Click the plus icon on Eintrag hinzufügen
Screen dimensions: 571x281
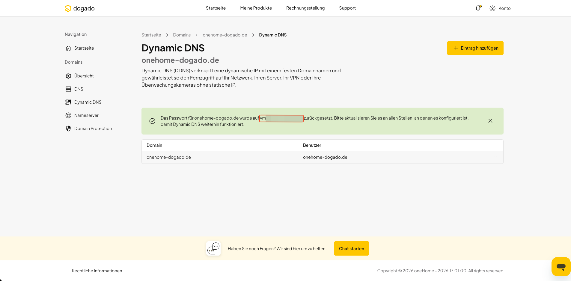(456, 48)
